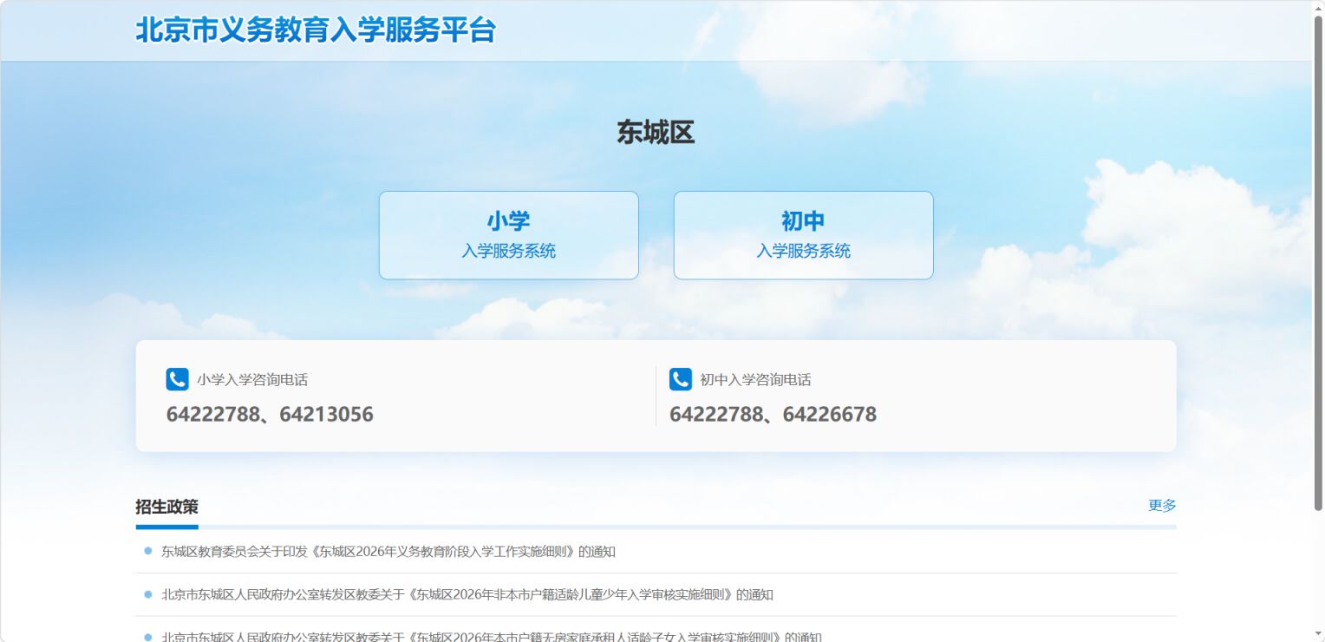Click the vertical page scrollbar thumb
The image size is (1325, 642).
(1318, 263)
